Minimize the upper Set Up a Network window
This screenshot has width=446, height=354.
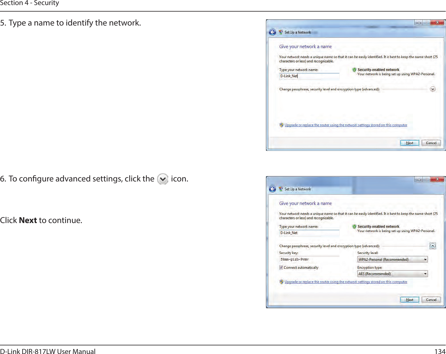point(418,23)
